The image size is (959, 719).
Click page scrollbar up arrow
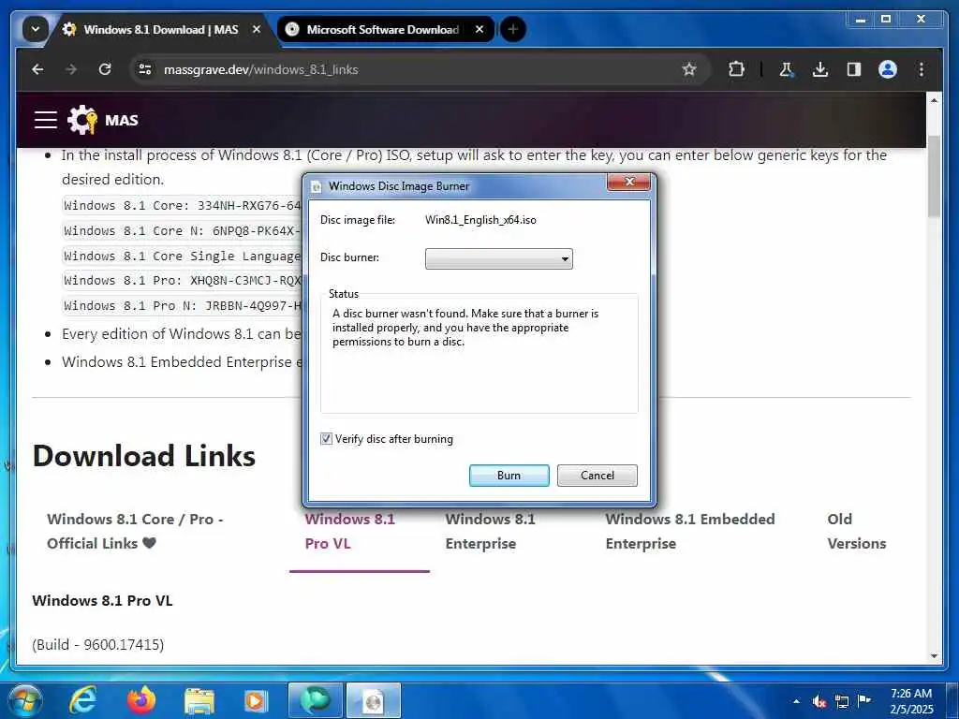point(934,99)
